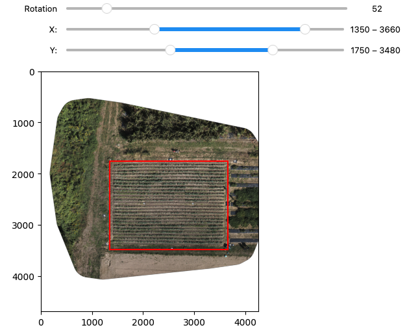407x334 pixels.
Task: Click the y-axis tick label 2000
Action: [x=23, y=175]
